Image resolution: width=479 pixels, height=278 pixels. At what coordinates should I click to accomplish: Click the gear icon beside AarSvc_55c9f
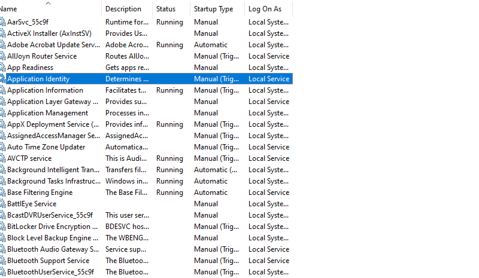(x=2, y=22)
